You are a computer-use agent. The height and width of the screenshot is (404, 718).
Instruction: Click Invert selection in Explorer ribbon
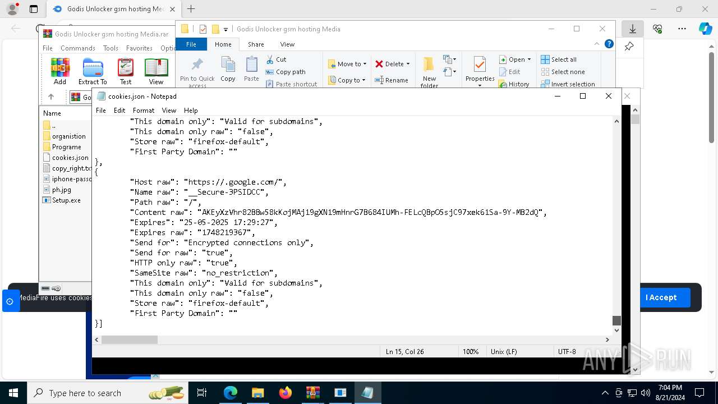568,84
